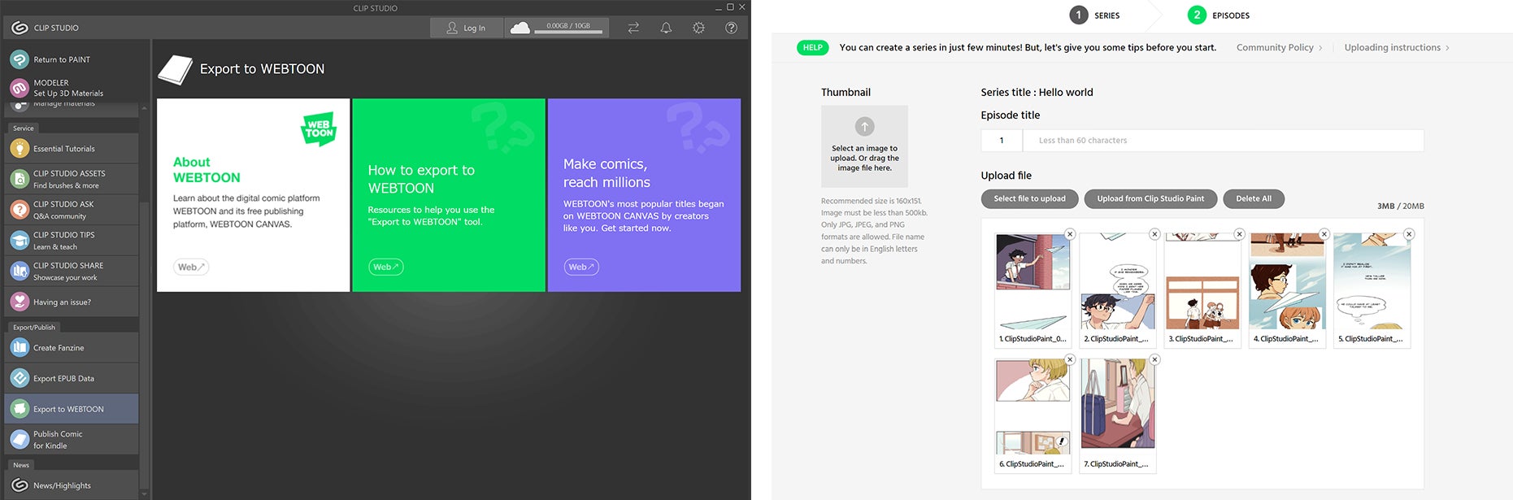Open Web link on Make comics card
This screenshot has width=1513, height=500.
pos(581,267)
